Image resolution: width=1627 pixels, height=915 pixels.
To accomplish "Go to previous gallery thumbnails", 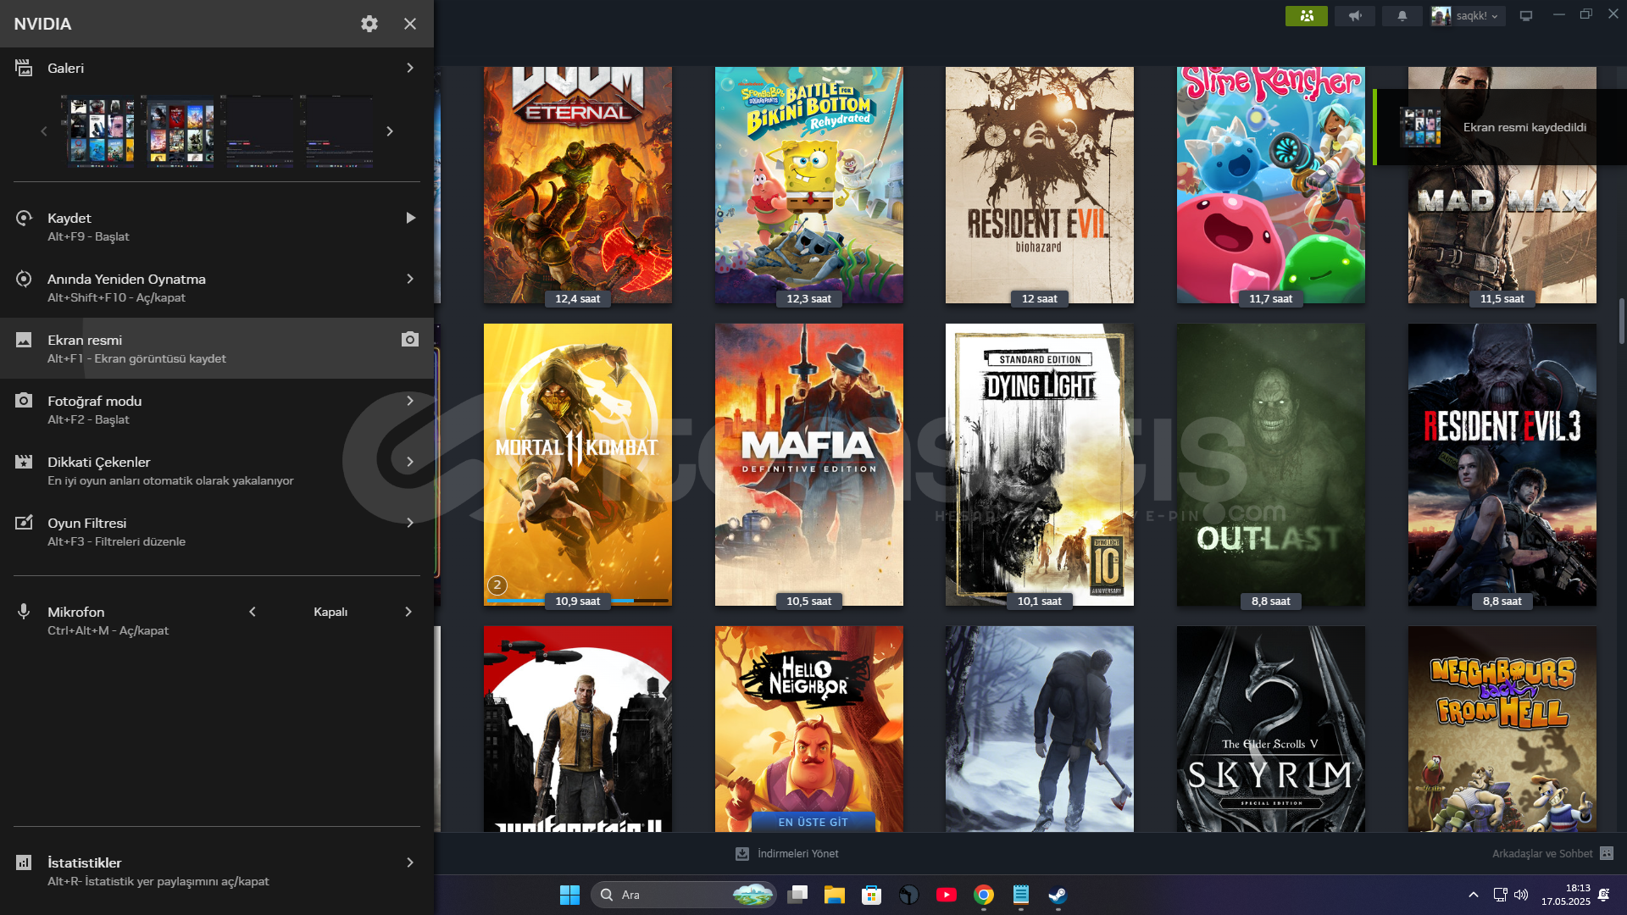I will 44,131.
